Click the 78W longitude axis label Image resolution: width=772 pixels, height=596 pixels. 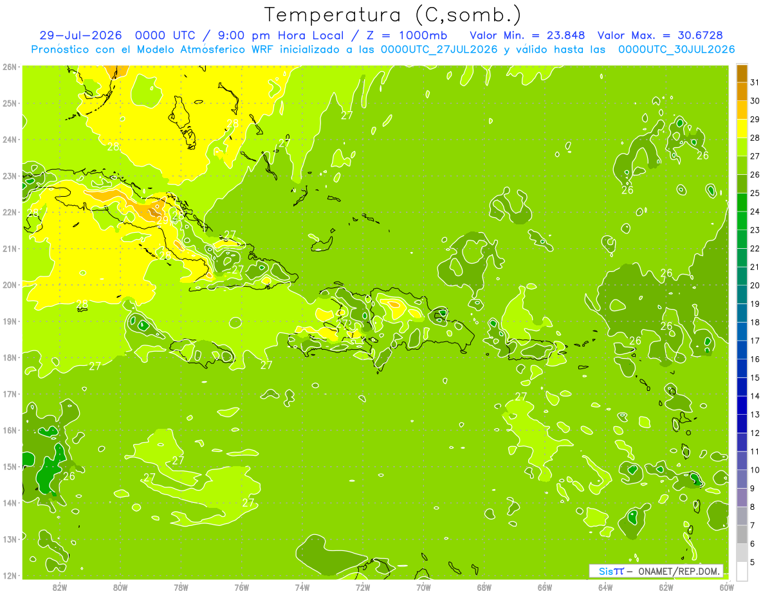(181, 587)
